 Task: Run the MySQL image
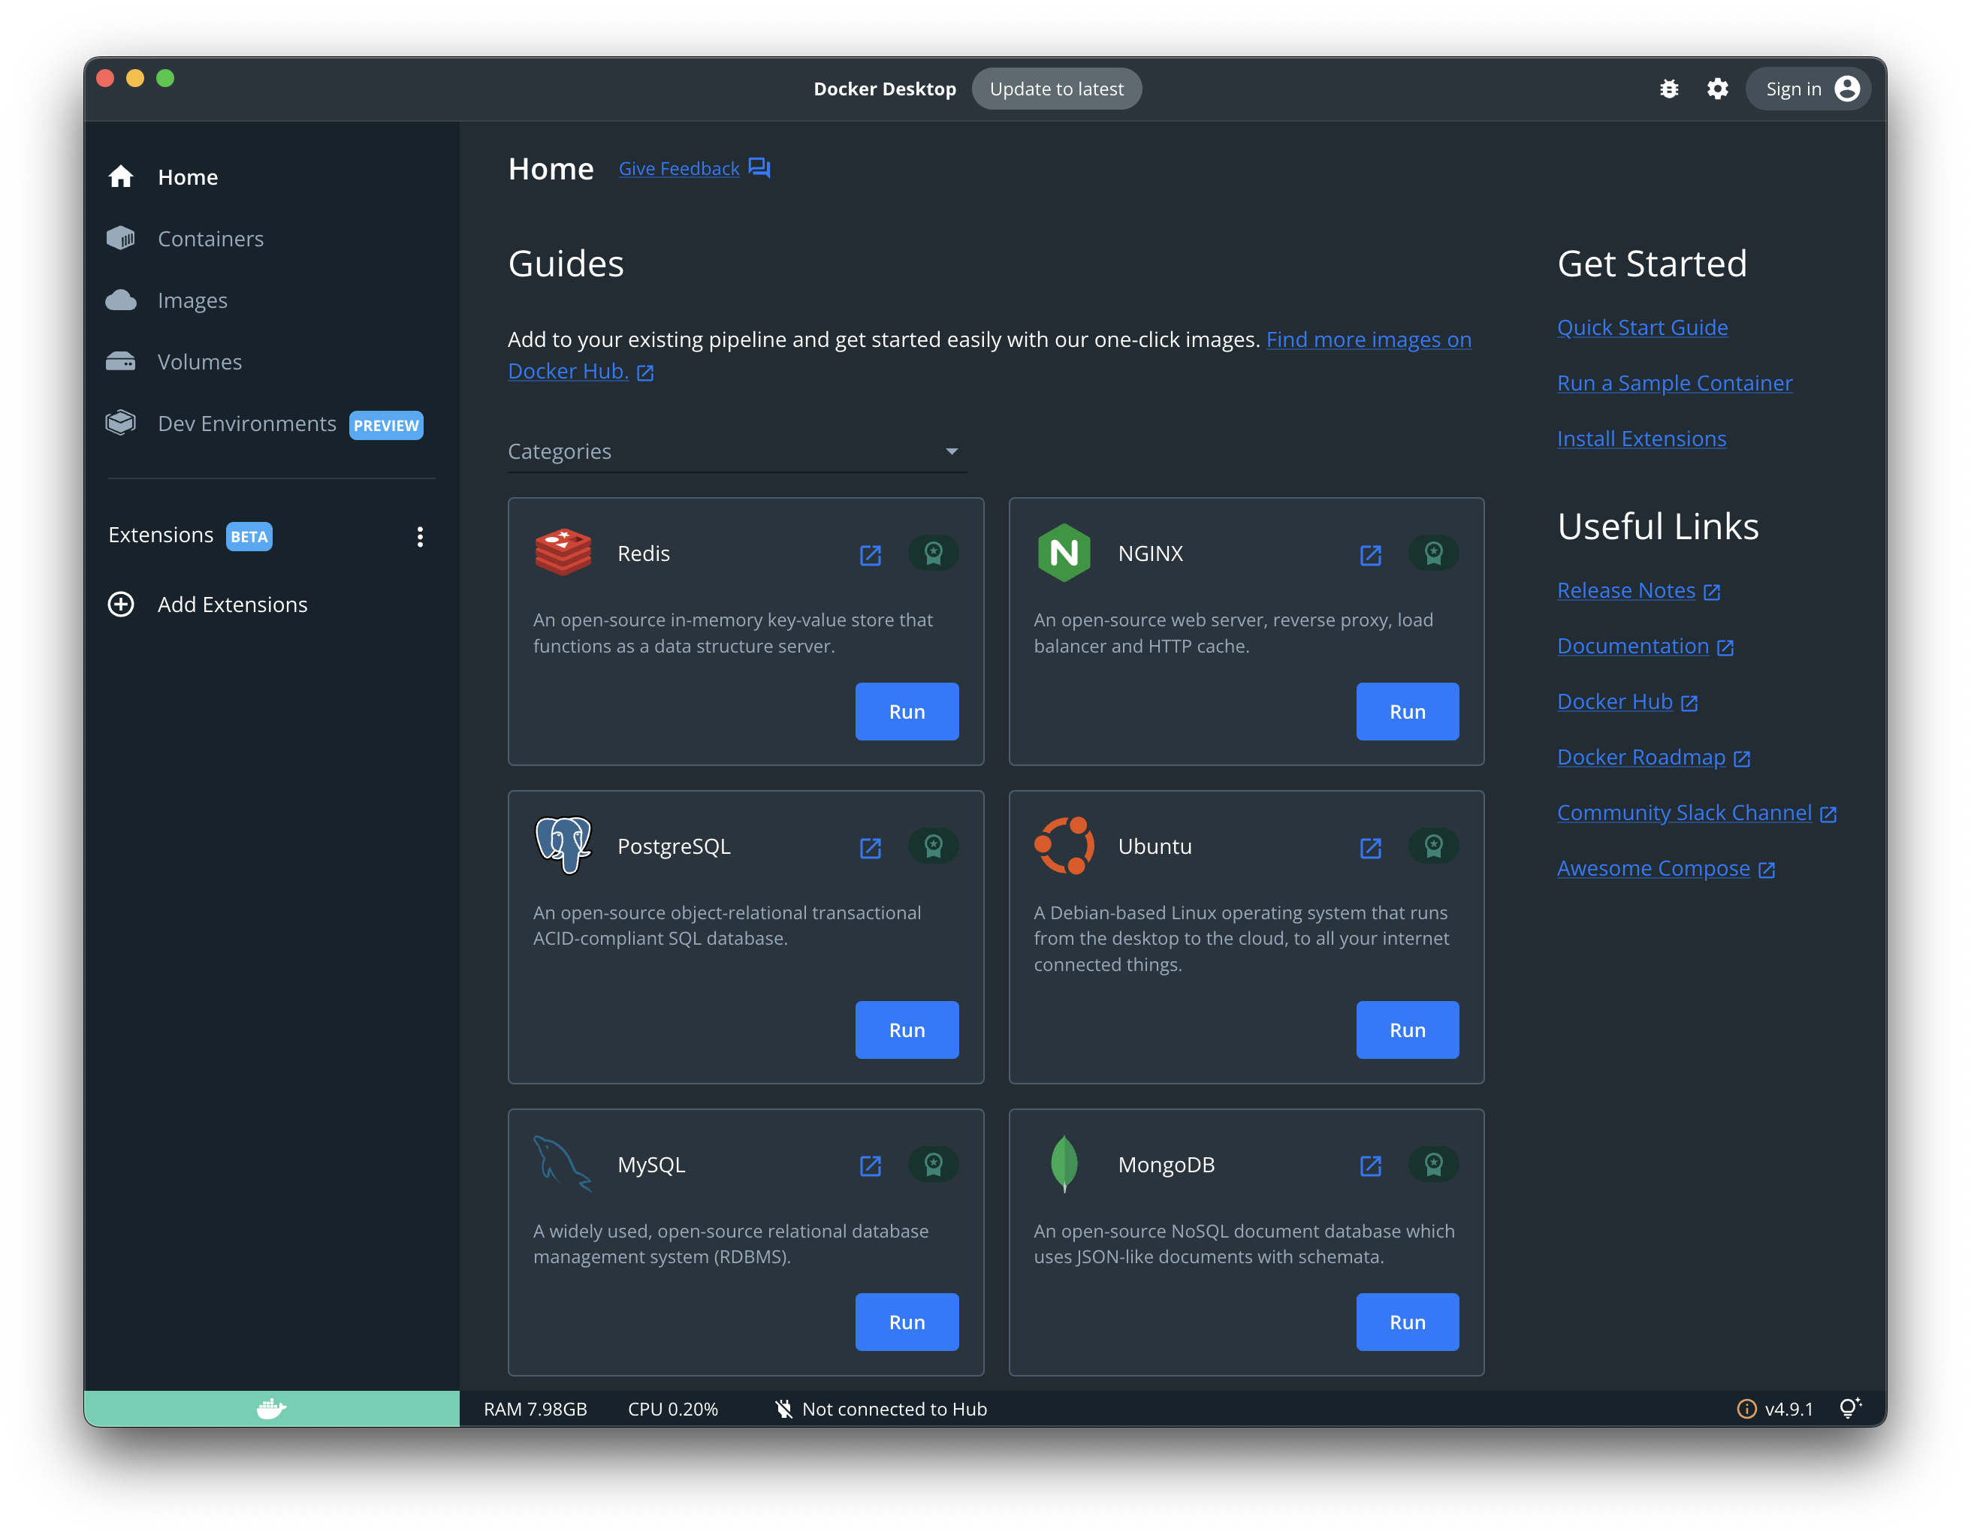906,1322
